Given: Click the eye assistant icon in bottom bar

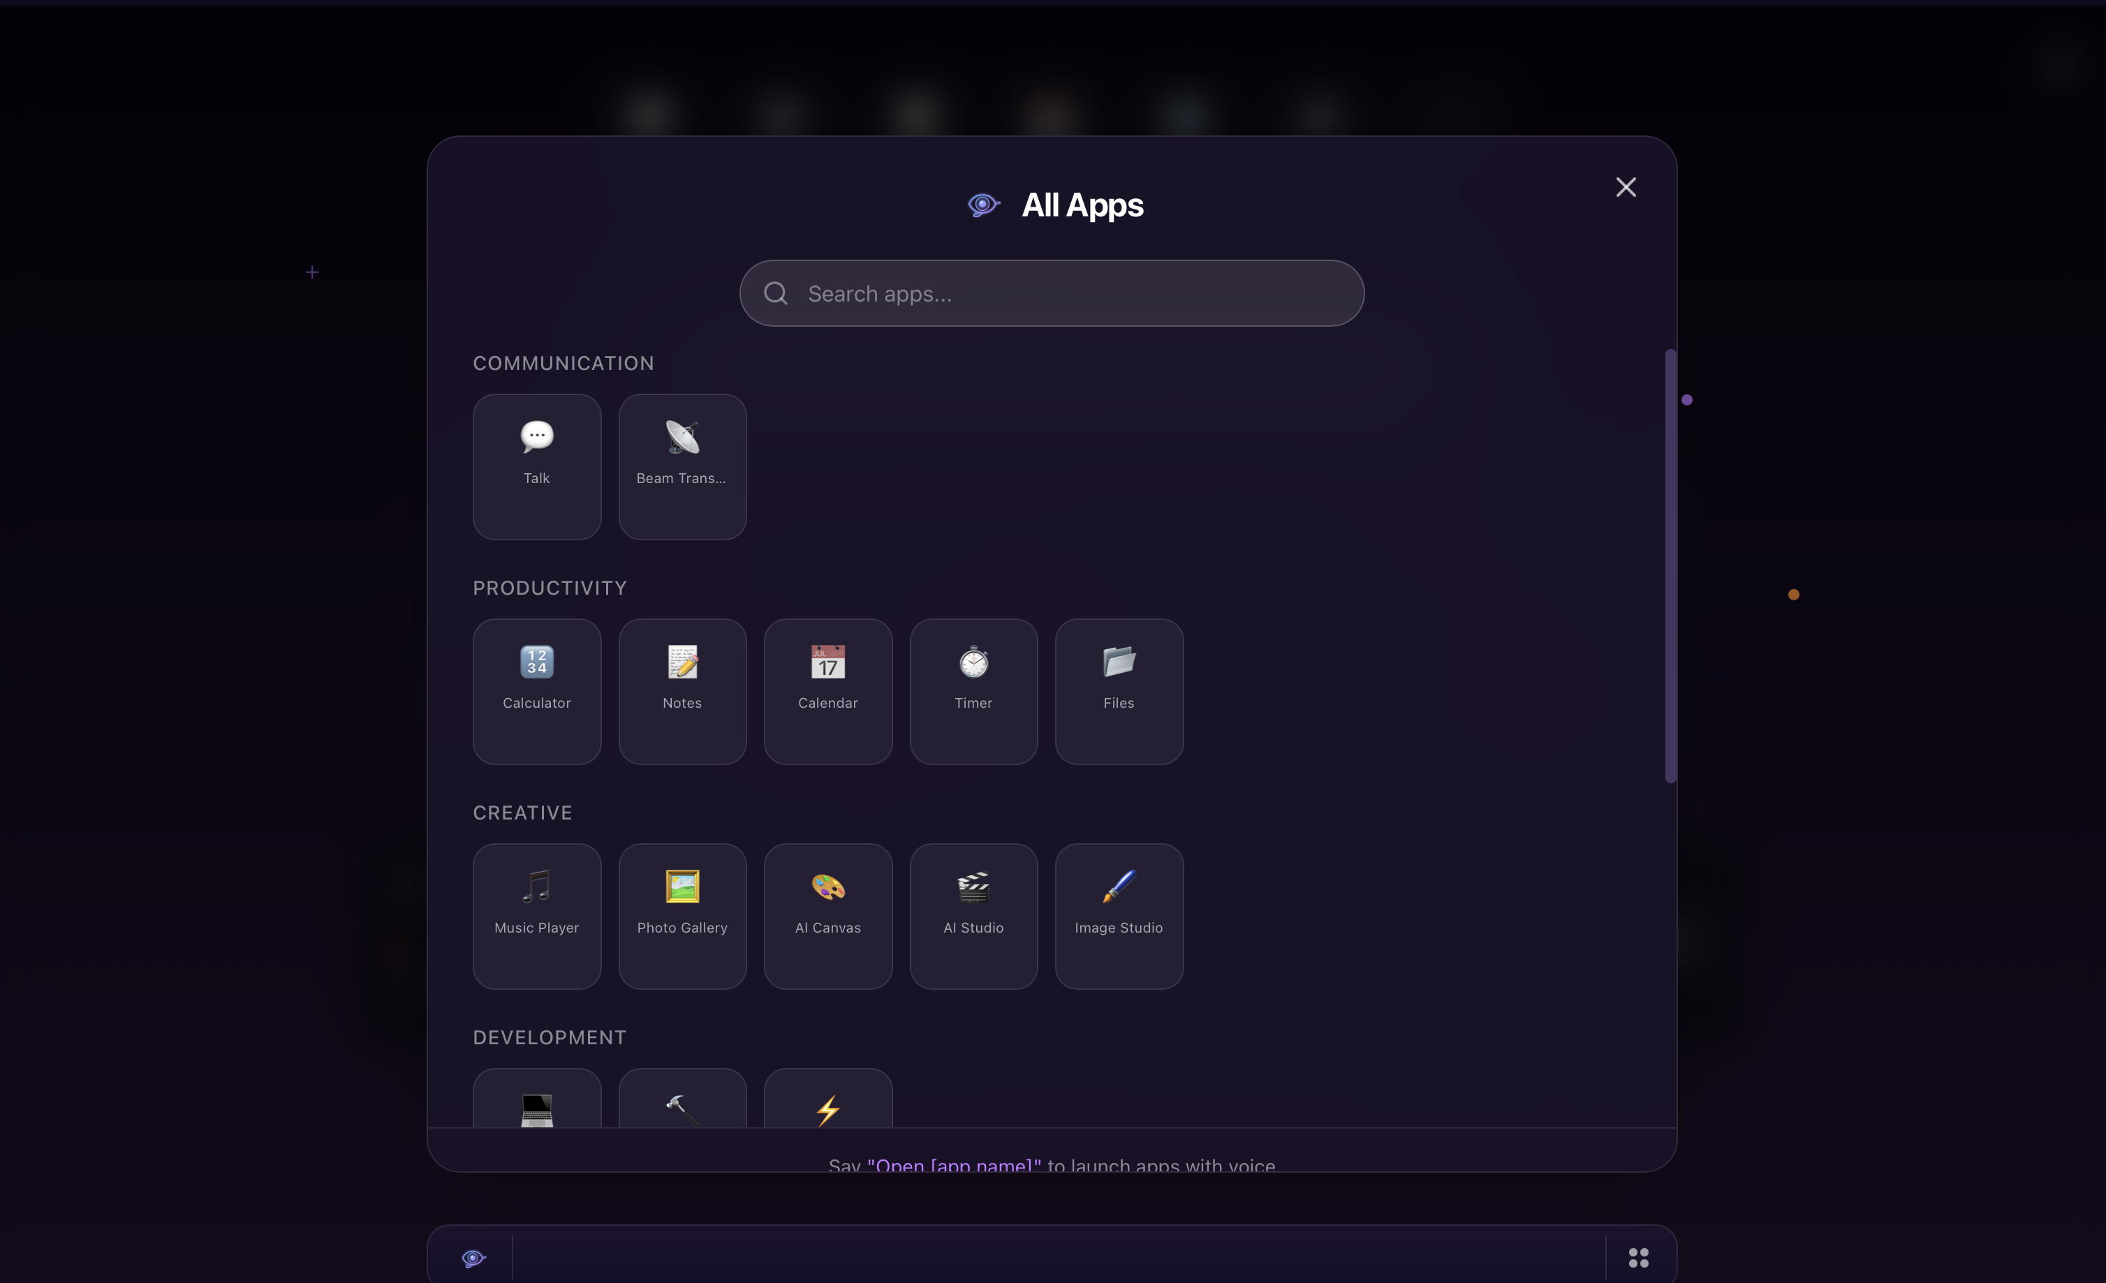Looking at the screenshot, I should click(472, 1256).
